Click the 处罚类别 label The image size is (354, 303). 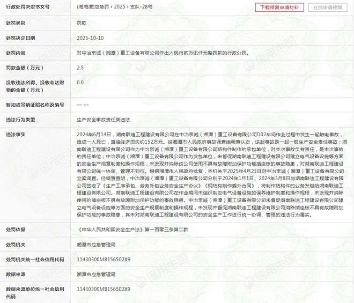[x=16, y=23]
